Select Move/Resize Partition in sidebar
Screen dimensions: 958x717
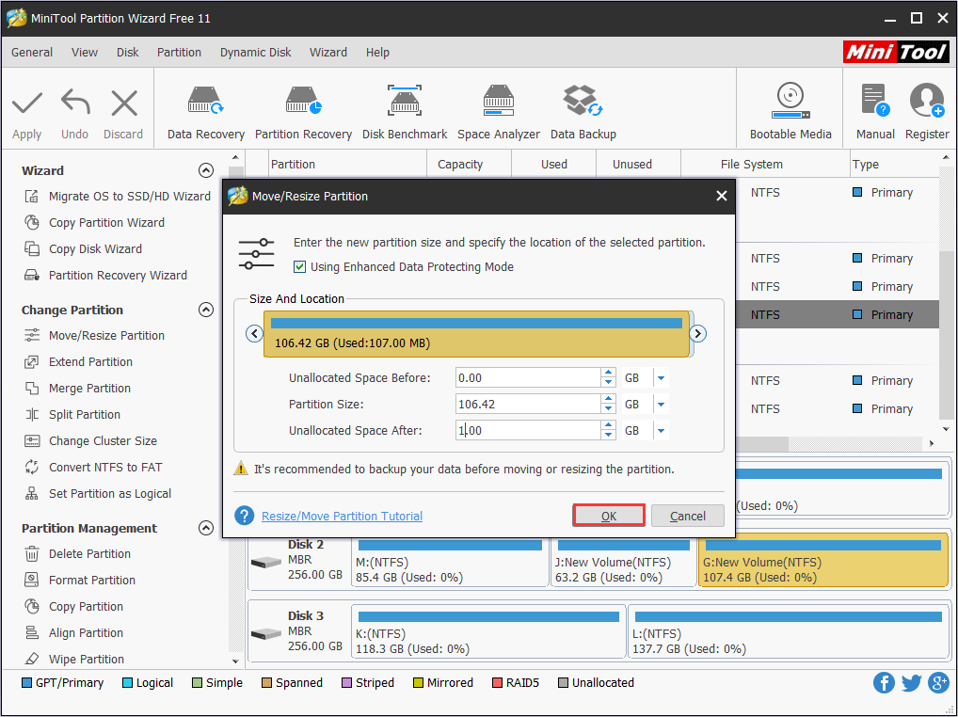point(94,335)
